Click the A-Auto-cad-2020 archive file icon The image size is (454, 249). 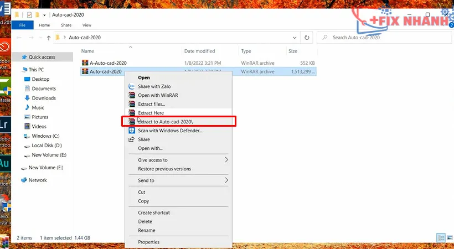point(85,63)
